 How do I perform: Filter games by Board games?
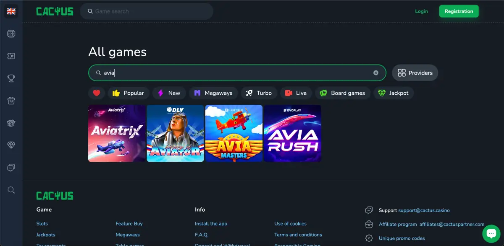(x=343, y=93)
